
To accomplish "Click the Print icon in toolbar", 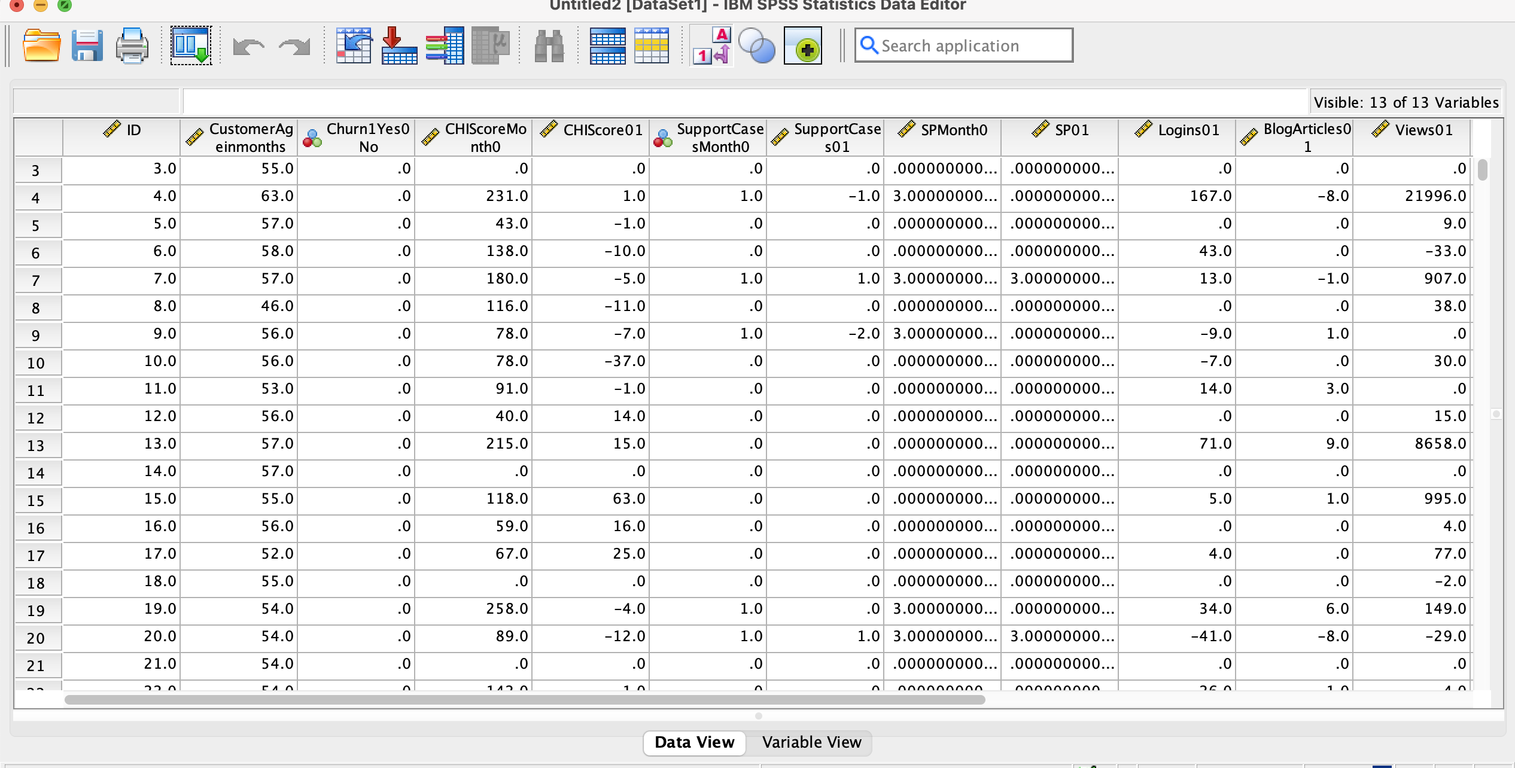I will [132, 45].
